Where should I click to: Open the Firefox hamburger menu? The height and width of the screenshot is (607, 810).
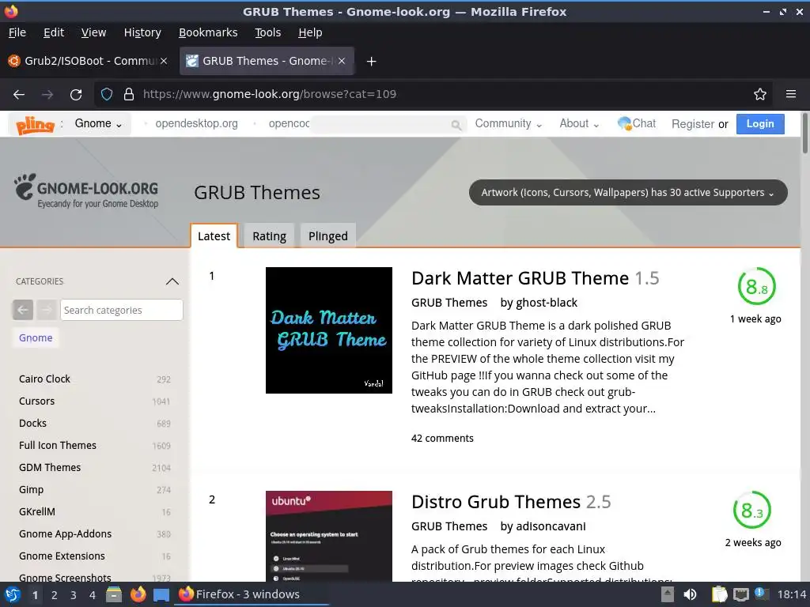tap(790, 94)
